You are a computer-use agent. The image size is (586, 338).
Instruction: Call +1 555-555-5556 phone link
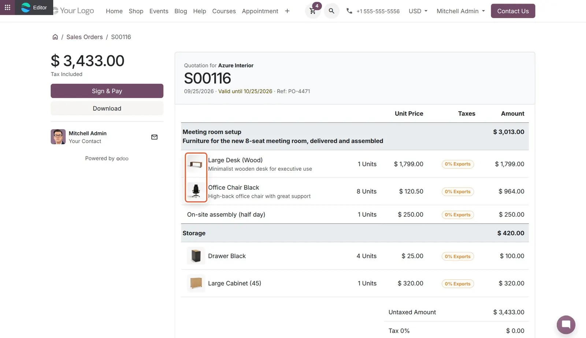pos(378,11)
